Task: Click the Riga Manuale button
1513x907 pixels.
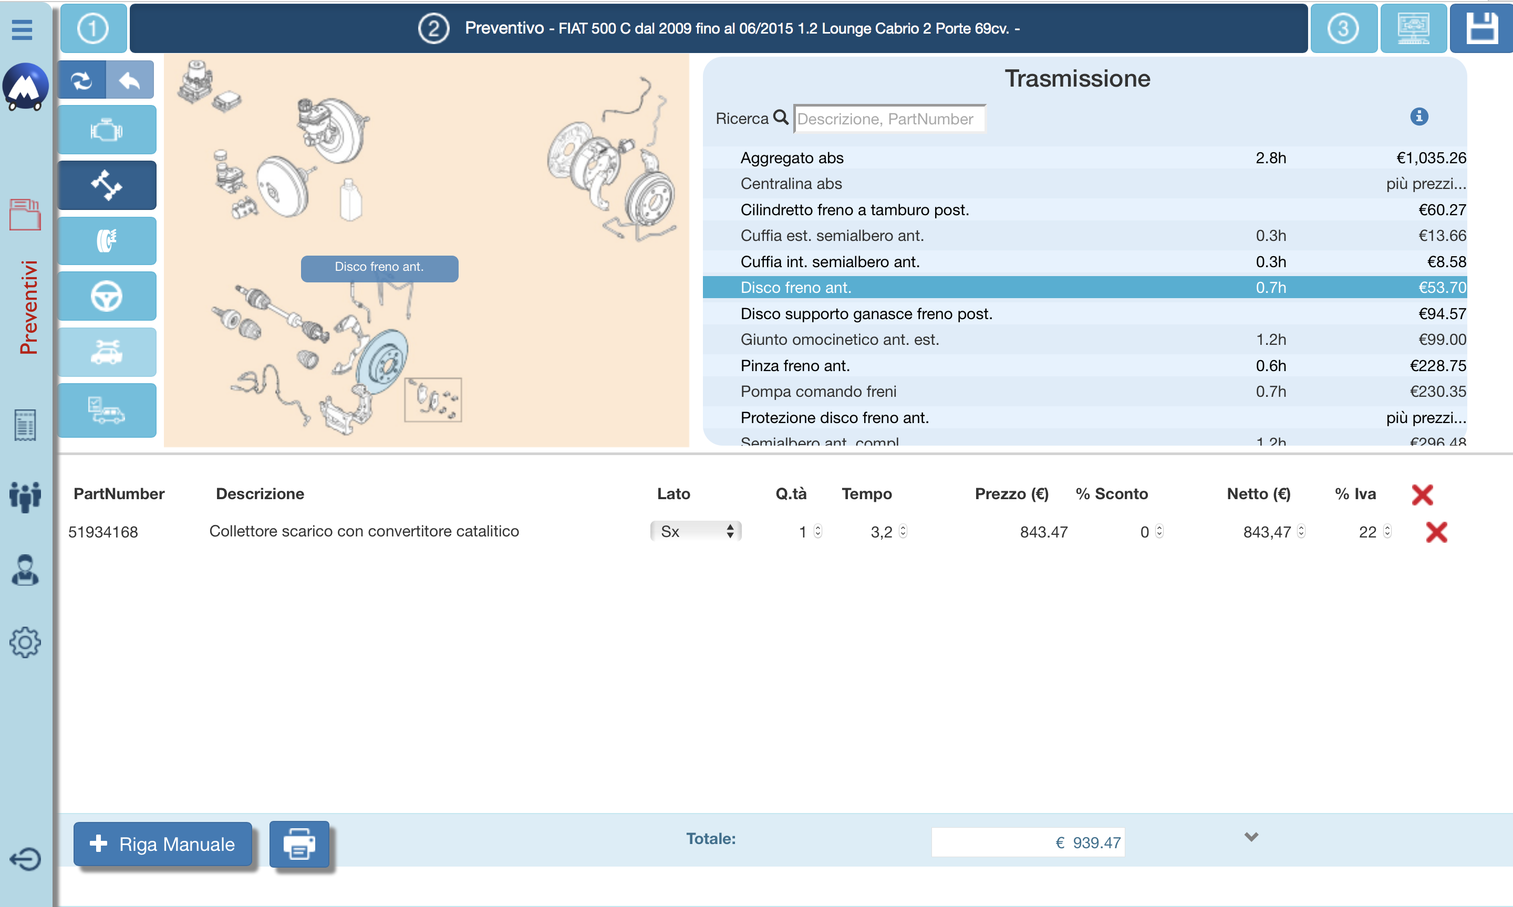Action: 163,844
